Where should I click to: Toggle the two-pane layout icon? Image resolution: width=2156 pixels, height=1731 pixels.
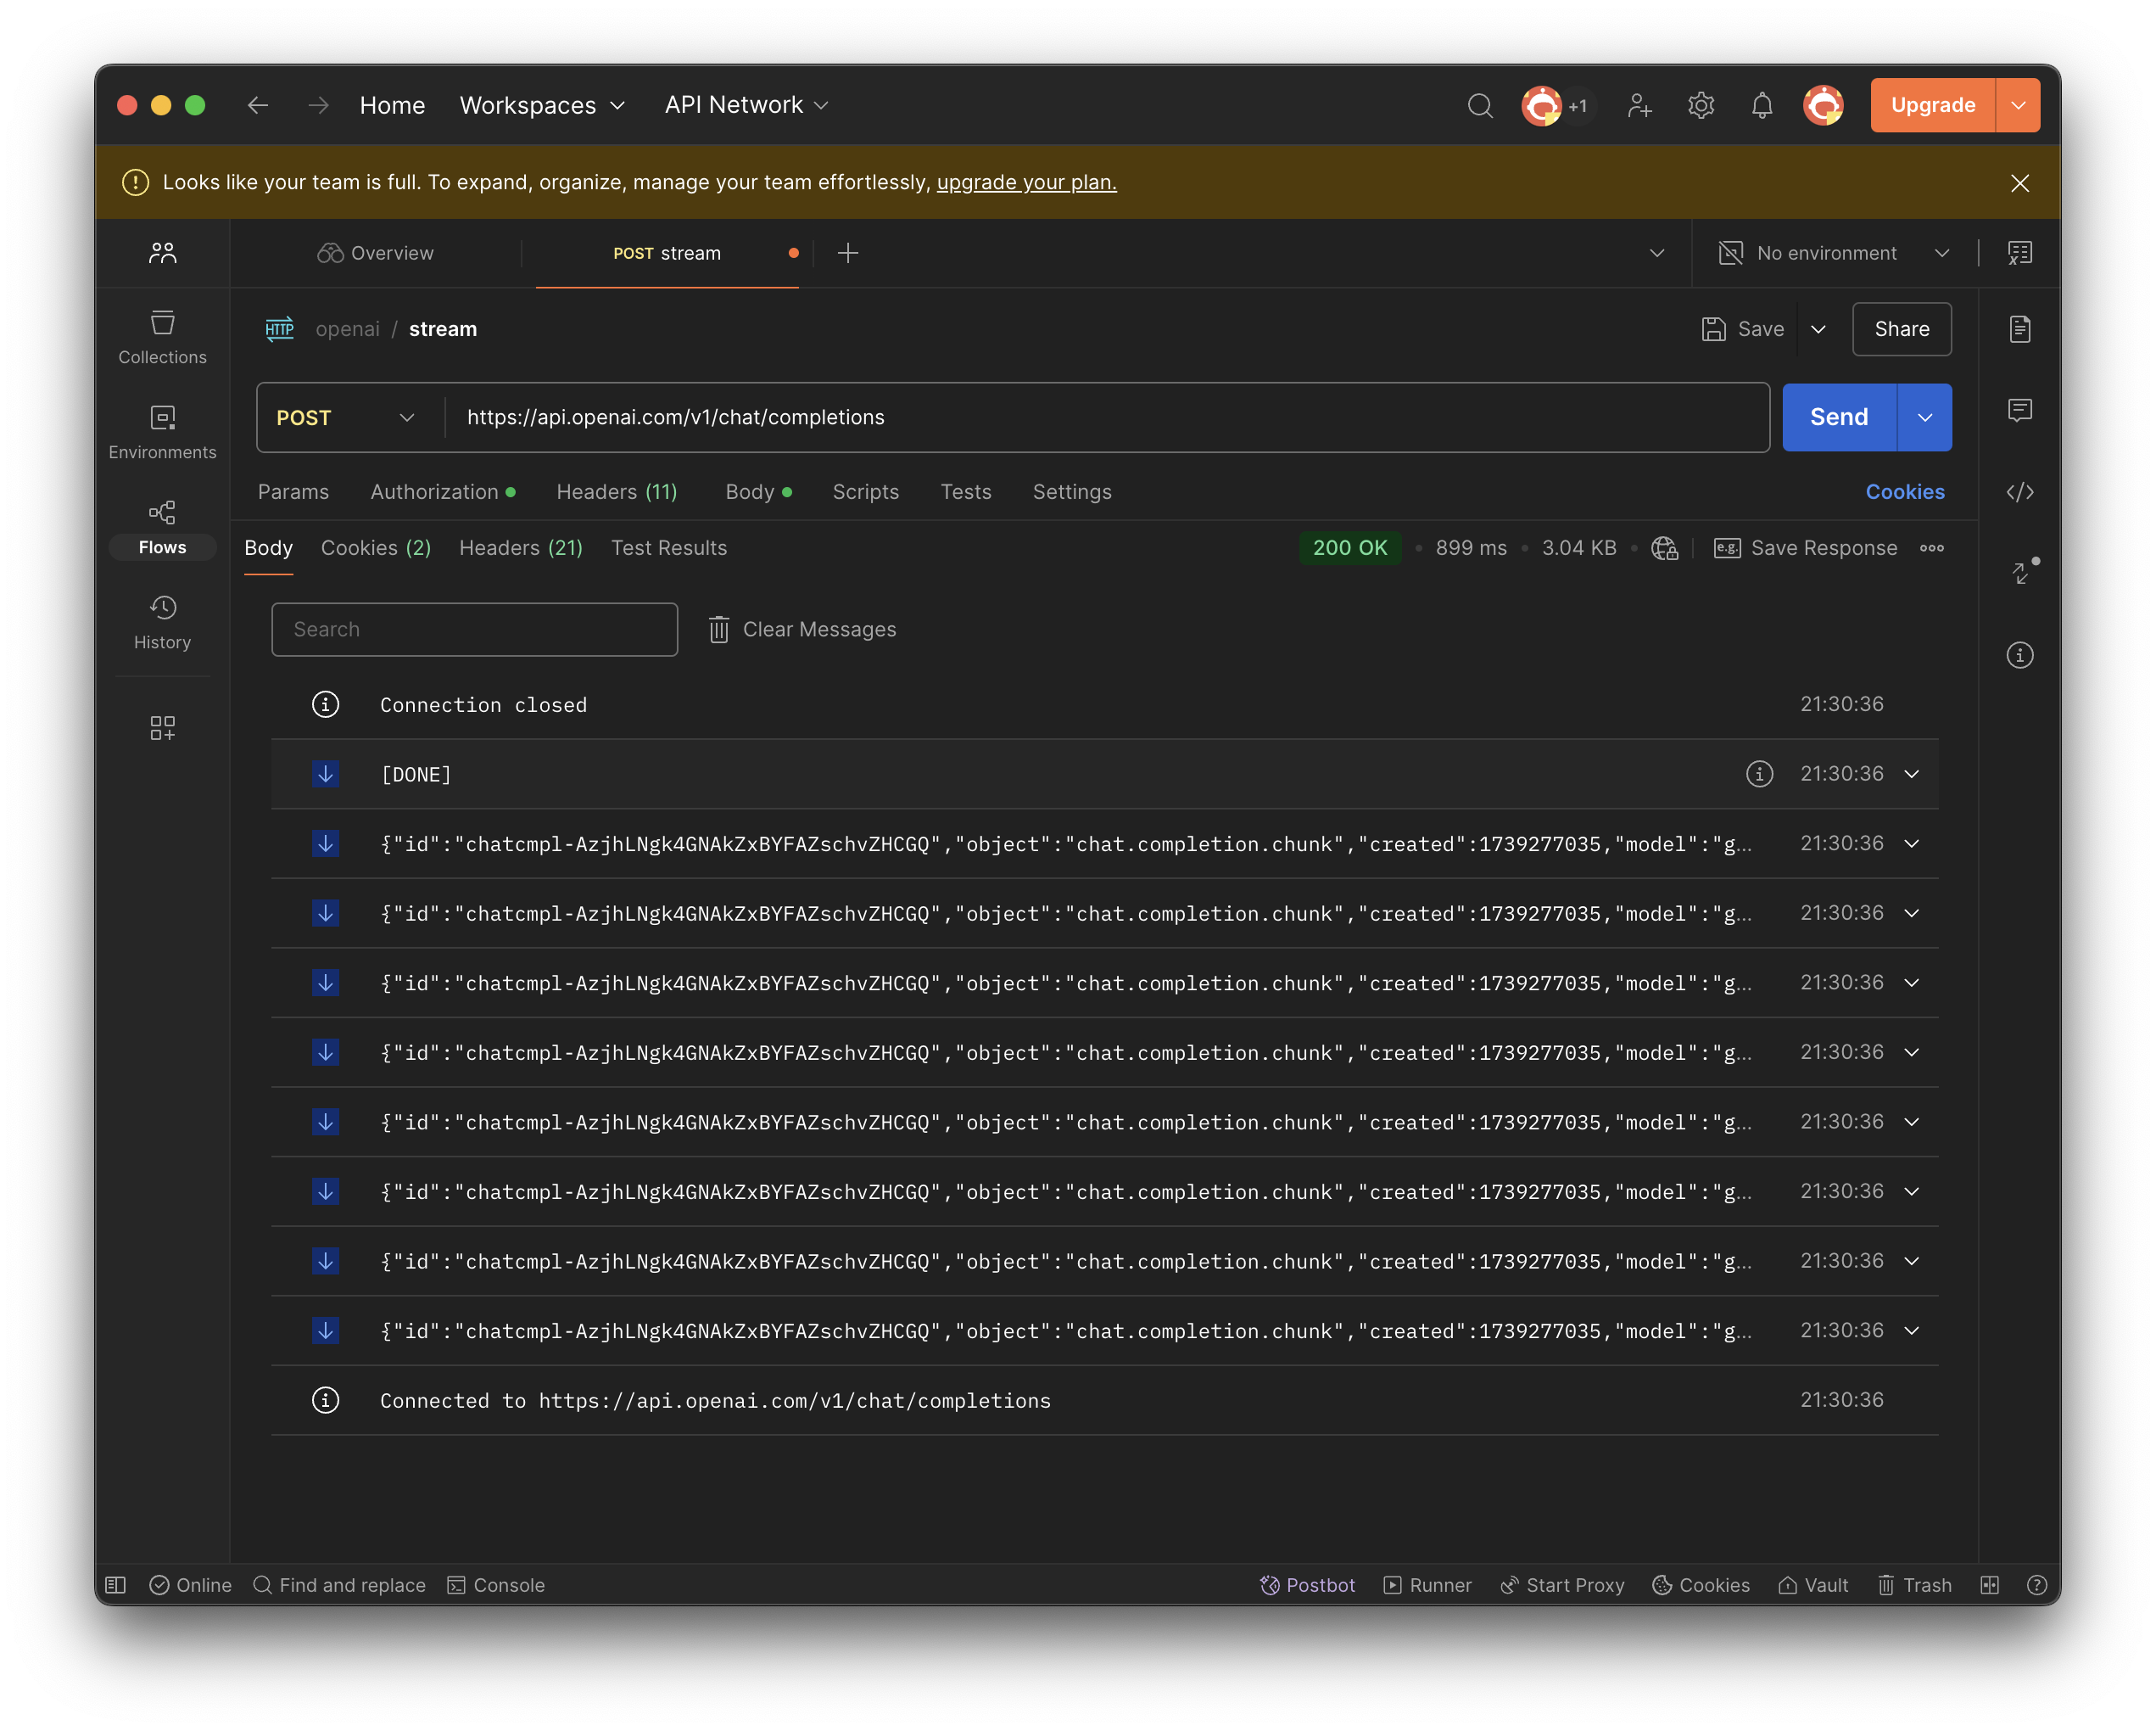(x=1989, y=1585)
